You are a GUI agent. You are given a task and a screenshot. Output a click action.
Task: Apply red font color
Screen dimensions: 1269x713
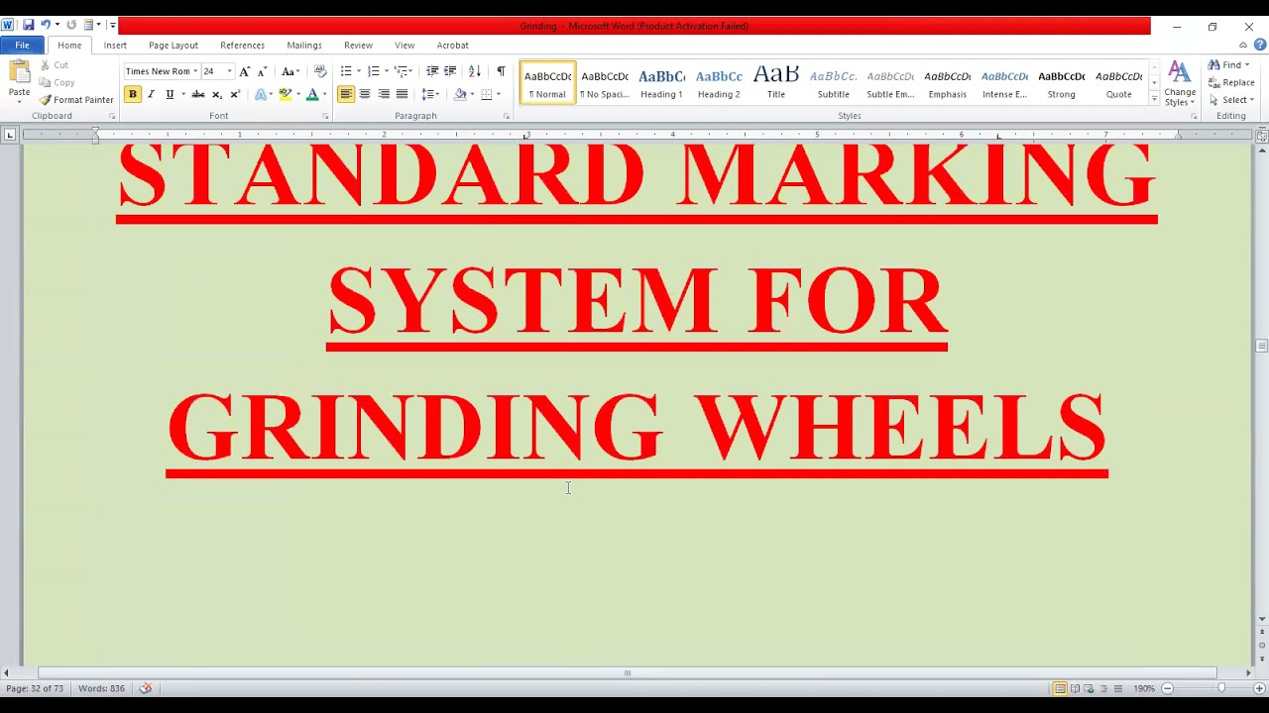(311, 94)
